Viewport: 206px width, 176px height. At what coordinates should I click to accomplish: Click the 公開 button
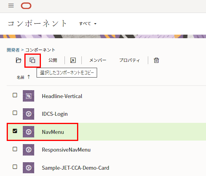pos(53,60)
